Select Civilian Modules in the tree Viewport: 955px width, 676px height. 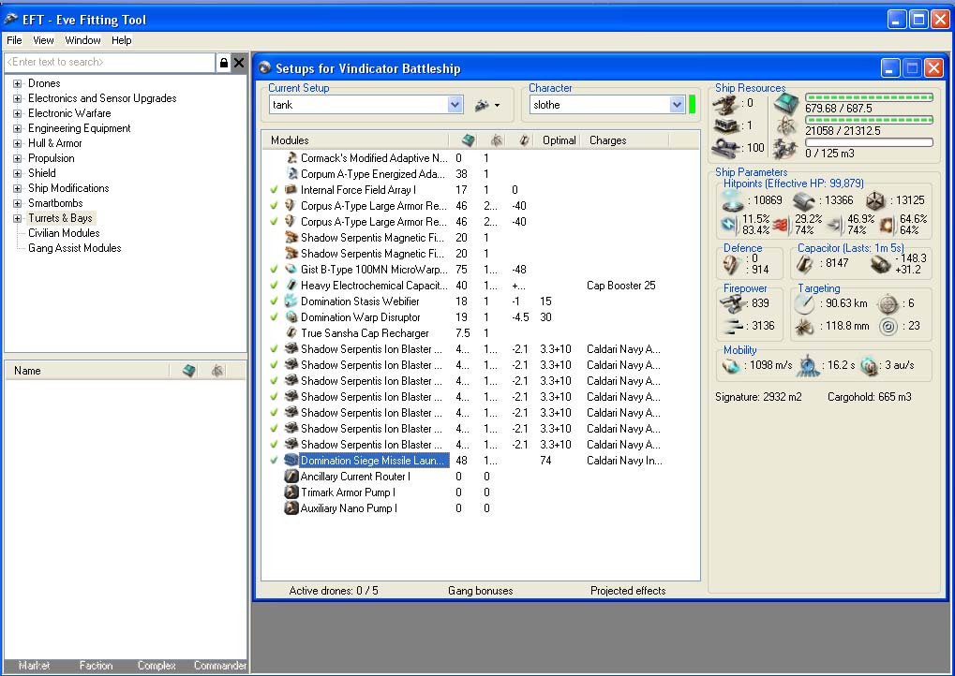click(x=64, y=233)
